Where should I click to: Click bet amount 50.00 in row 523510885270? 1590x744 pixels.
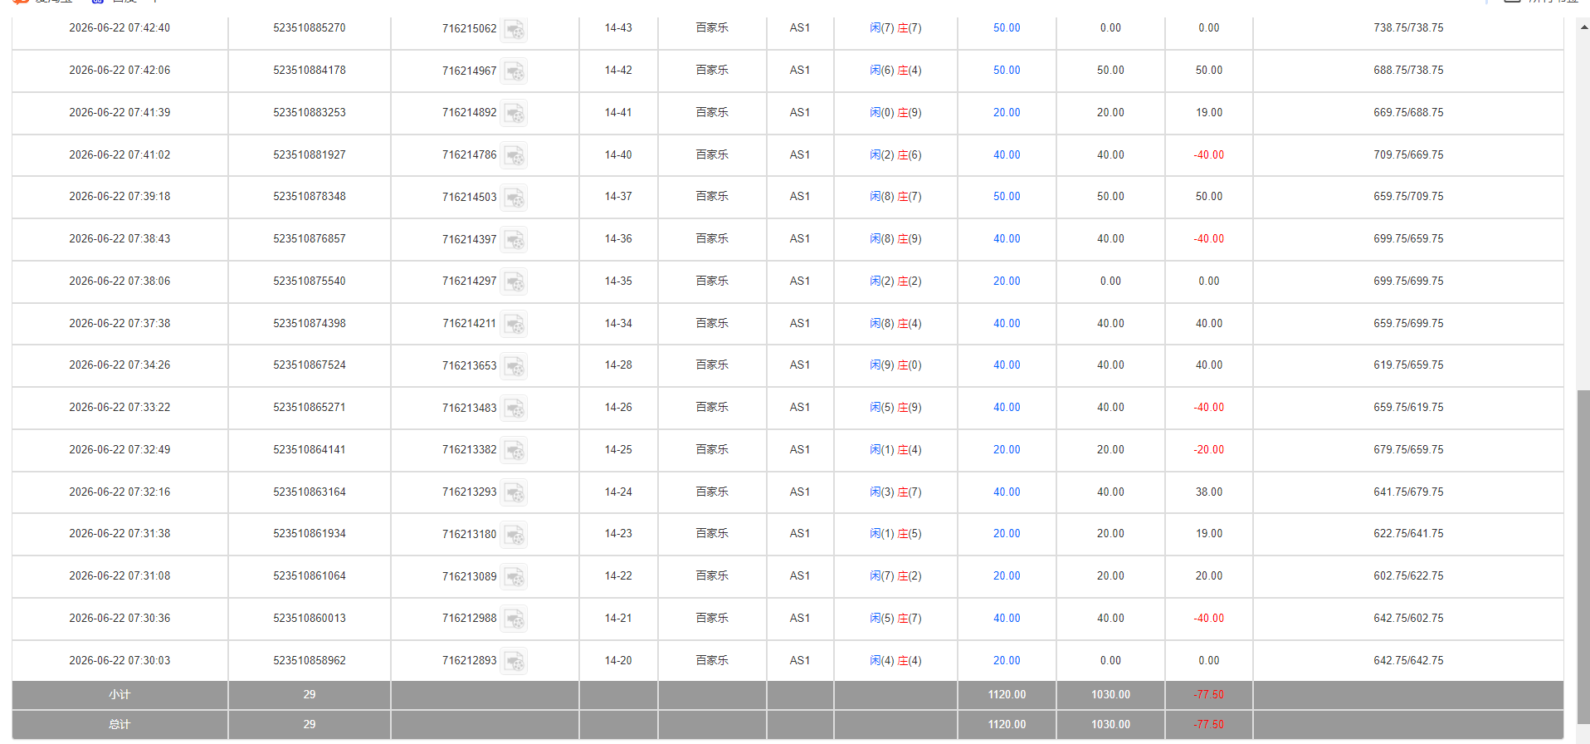pos(1007,28)
